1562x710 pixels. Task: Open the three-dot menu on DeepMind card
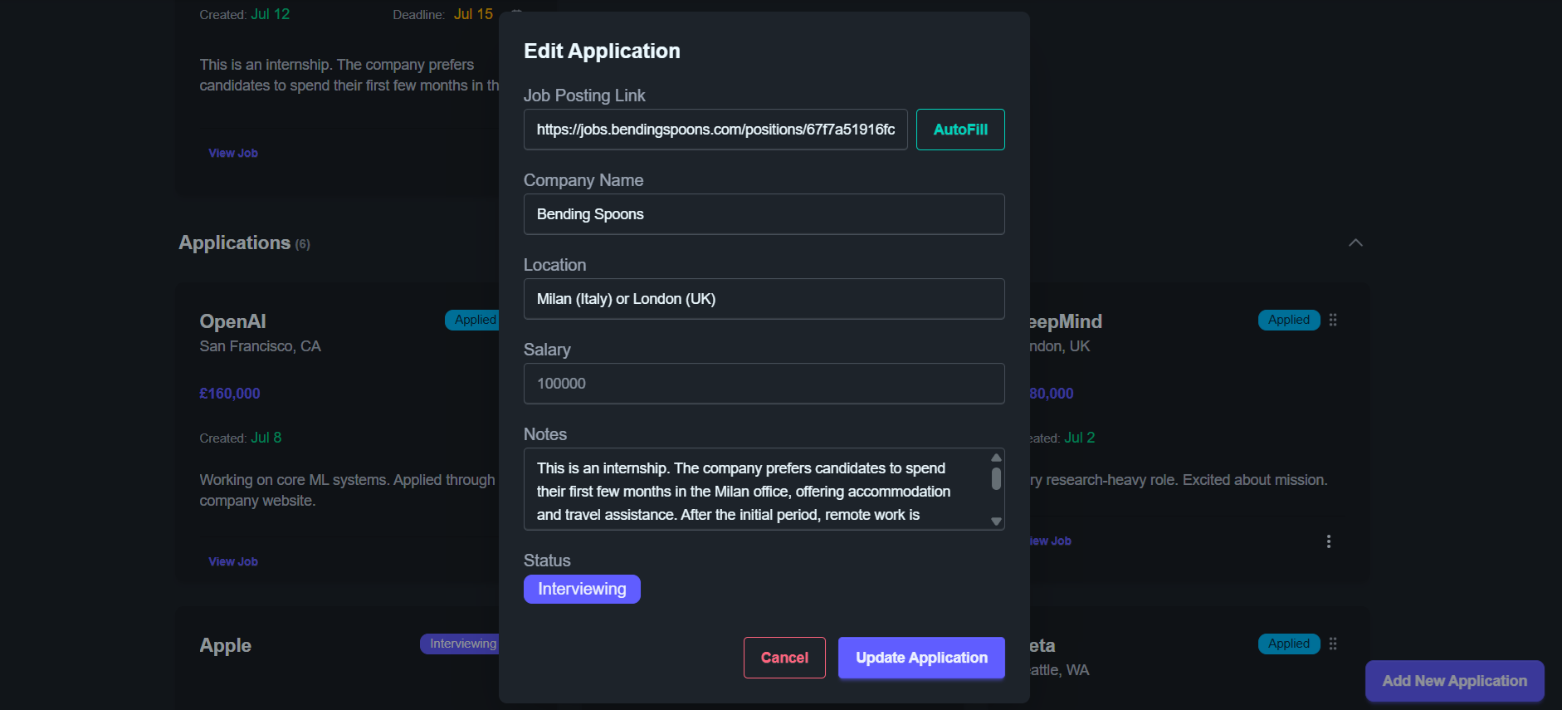(x=1329, y=541)
